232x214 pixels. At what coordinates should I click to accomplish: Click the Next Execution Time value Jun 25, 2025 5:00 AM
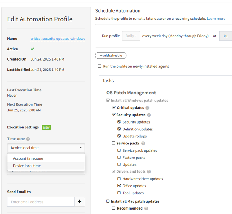[x=24, y=110]
